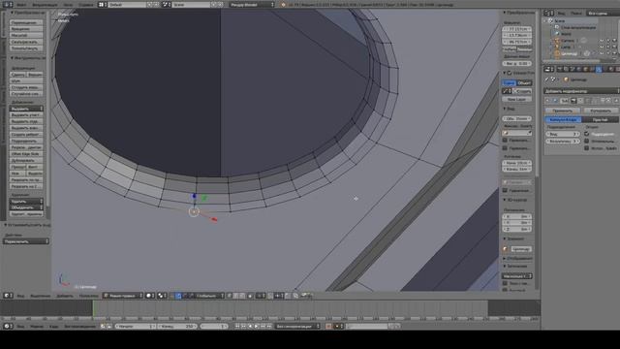Viewport: 620px width, 349px height.
Task: Click the timeline End frame field
Action: tap(177, 326)
